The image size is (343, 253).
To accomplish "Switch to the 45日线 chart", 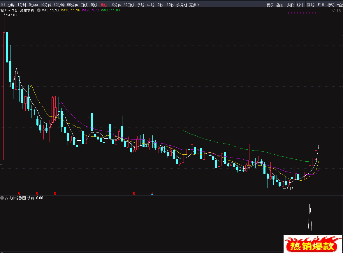I will click(x=129, y=5).
